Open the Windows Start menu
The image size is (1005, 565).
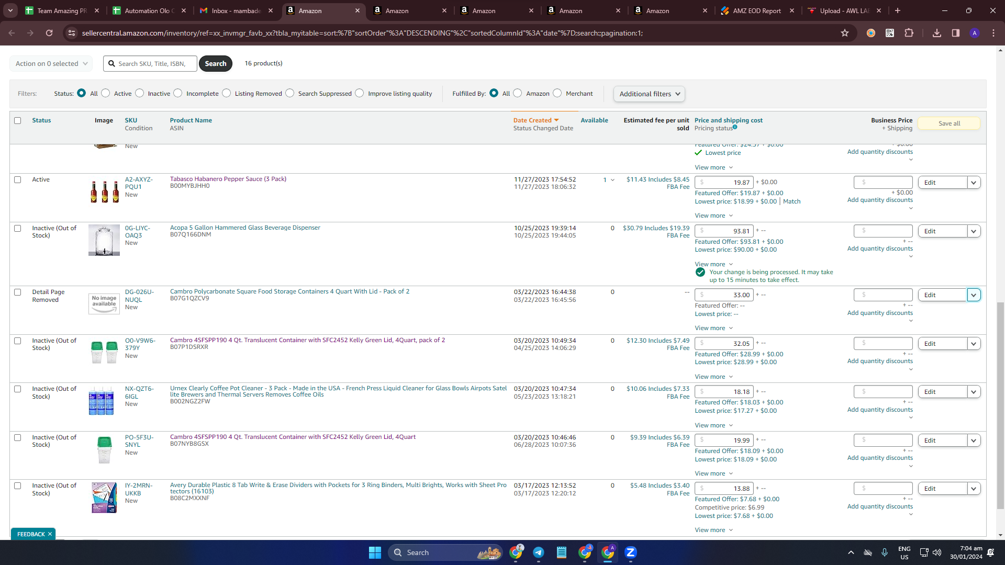[375, 552]
